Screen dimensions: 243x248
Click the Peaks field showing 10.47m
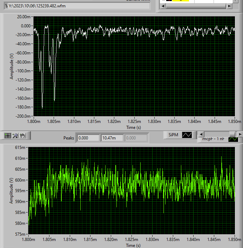(x=112, y=138)
